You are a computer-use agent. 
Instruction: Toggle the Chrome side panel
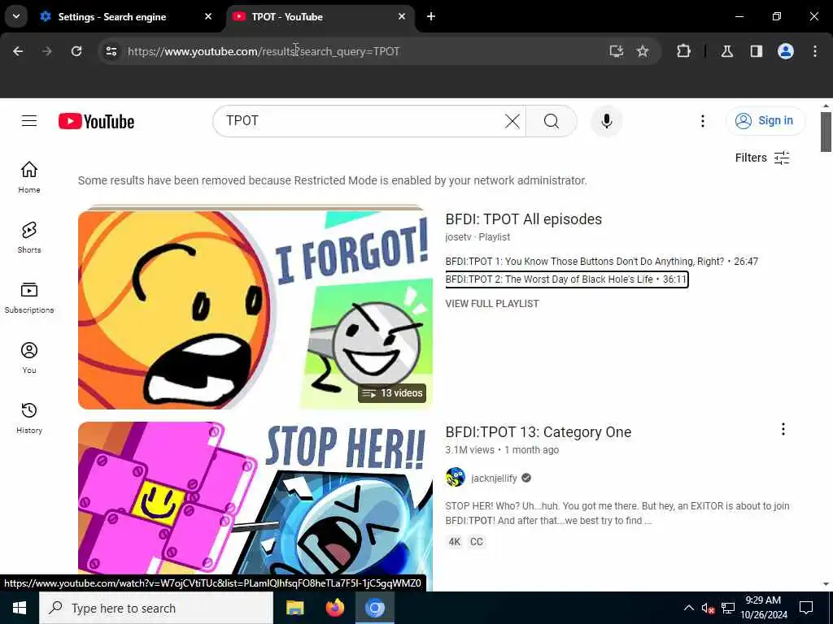(756, 51)
